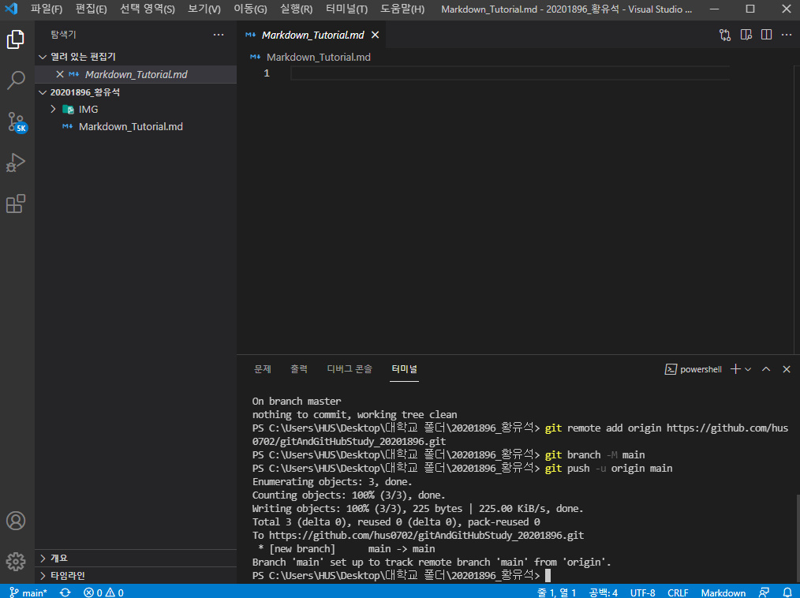Open the Accounts menu icon
The width and height of the screenshot is (800, 598).
[x=16, y=521]
